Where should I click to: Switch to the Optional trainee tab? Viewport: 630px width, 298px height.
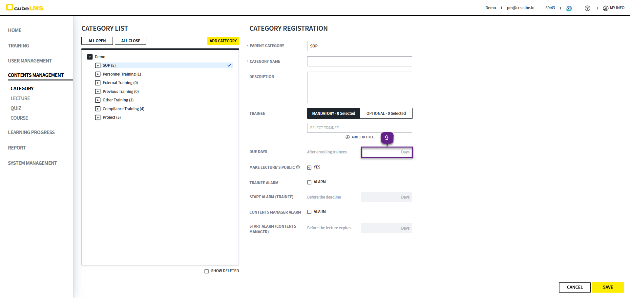pos(386,114)
